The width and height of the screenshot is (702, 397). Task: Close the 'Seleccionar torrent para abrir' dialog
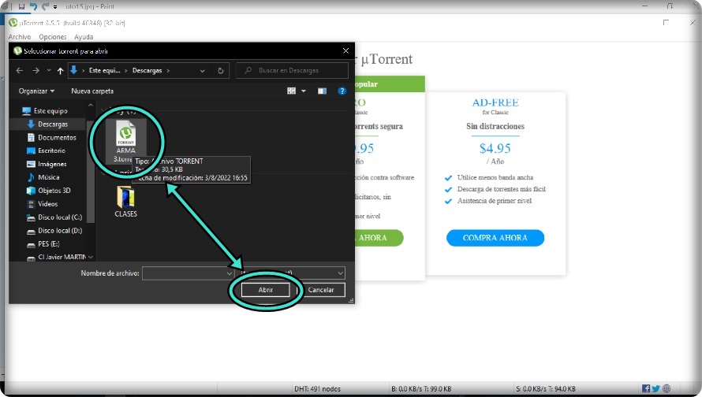point(345,51)
